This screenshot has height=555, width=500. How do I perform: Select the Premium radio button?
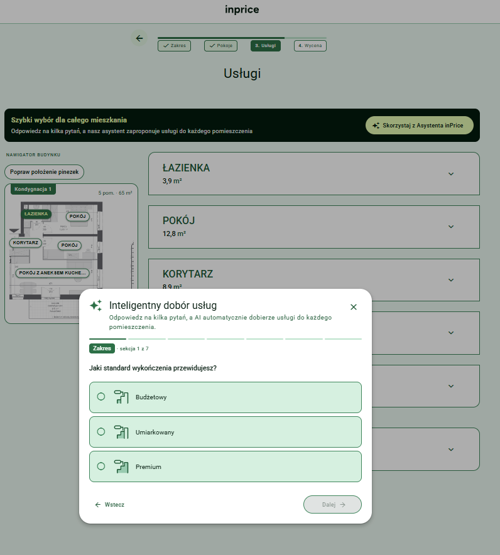pyautogui.click(x=101, y=466)
